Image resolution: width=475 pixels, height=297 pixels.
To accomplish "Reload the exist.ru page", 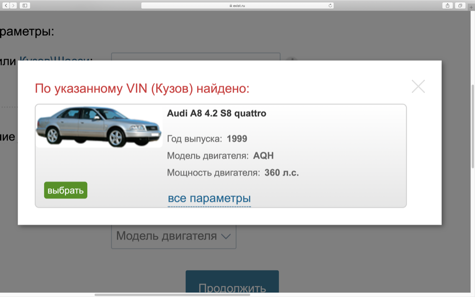I will [x=330, y=5].
